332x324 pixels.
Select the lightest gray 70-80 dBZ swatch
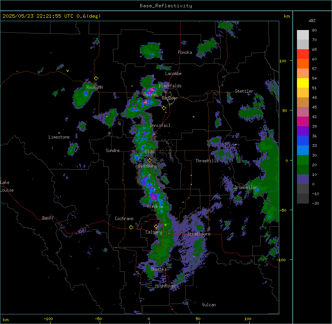click(303, 35)
